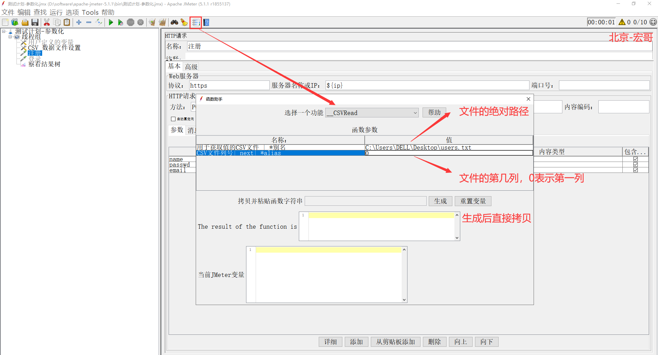Click the grey Stop sign icon
Viewport: 658px width, 355px height.
pos(131,22)
